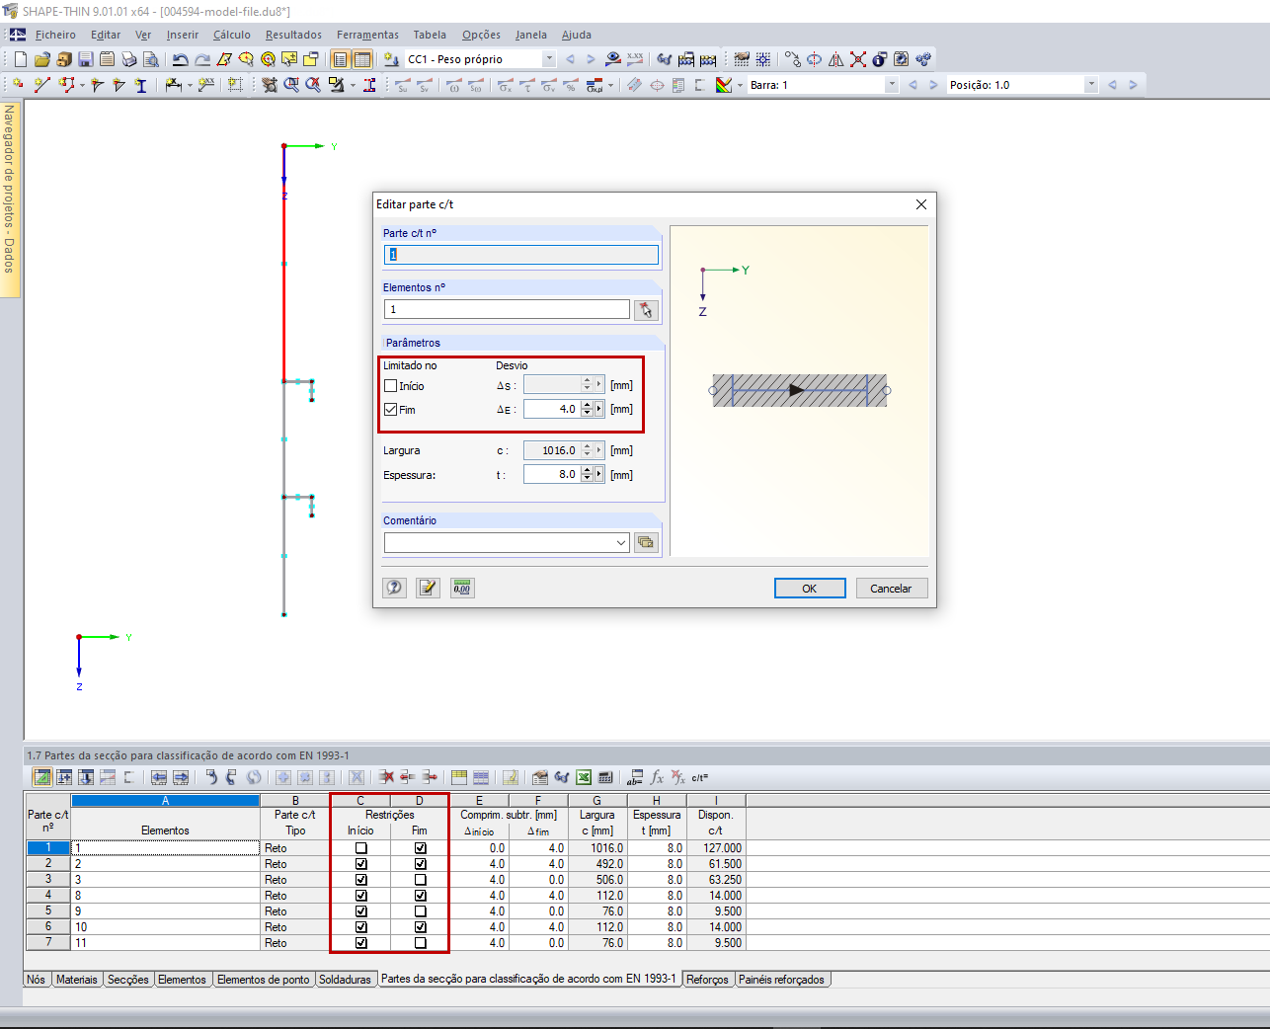Uncheck the Fim checkbox in dialog
The height and width of the screenshot is (1029, 1270).
pos(391,410)
